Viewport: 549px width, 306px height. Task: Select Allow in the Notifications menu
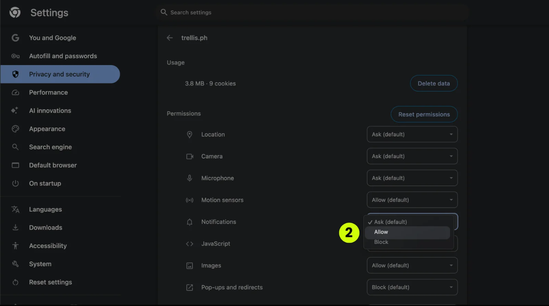click(407, 232)
